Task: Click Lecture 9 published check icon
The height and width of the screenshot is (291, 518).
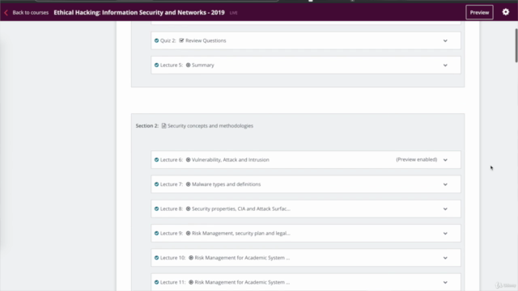Action: [156, 233]
